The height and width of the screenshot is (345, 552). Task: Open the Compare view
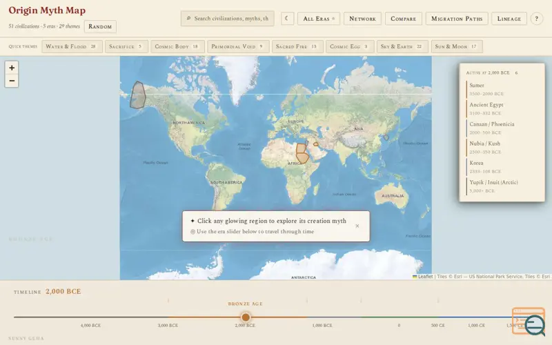(404, 19)
